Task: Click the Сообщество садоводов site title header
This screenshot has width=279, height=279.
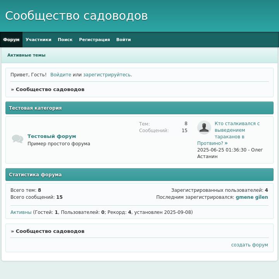Action: pyautogui.click(x=76, y=16)
